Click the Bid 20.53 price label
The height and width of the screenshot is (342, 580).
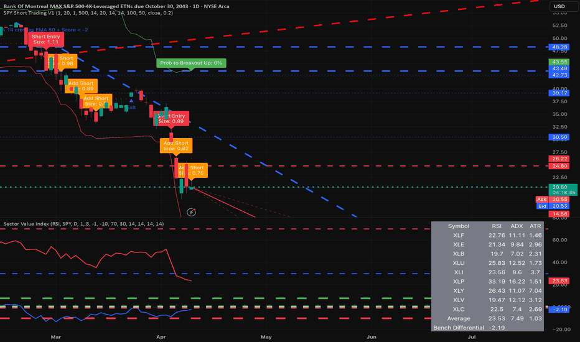click(553, 206)
